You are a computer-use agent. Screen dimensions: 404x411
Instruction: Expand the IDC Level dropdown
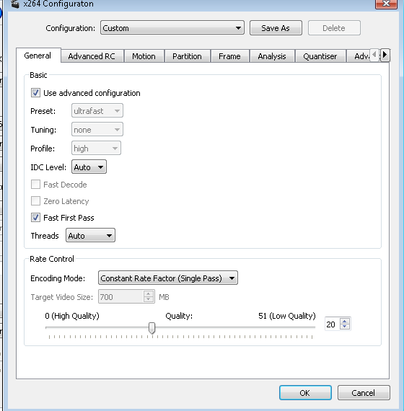click(x=89, y=167)
